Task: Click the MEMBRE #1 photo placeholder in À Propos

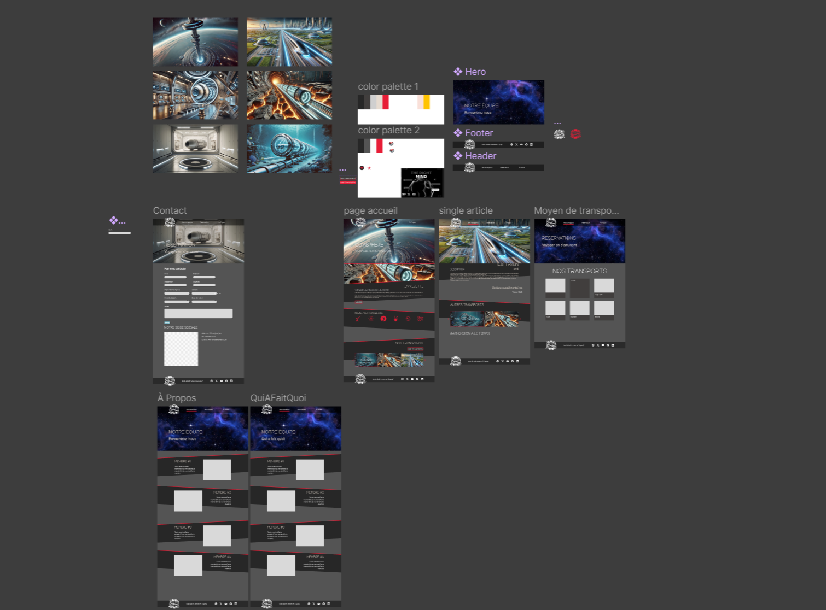Action: coord(217,470)
